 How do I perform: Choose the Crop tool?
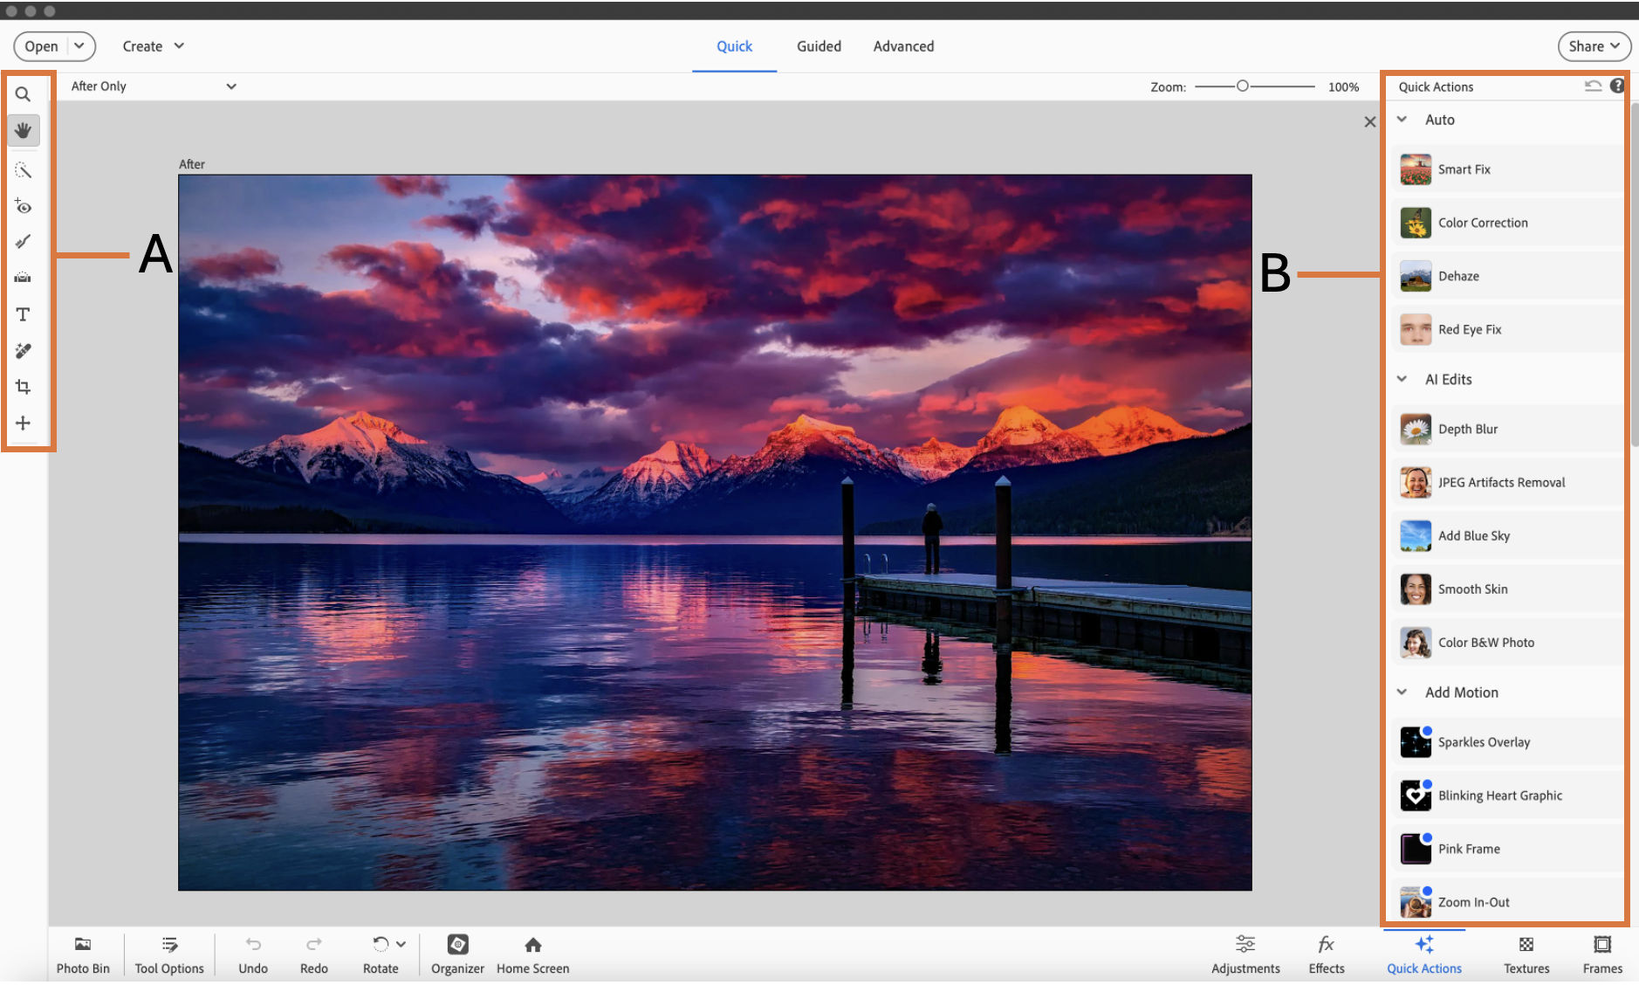[24, 387]
